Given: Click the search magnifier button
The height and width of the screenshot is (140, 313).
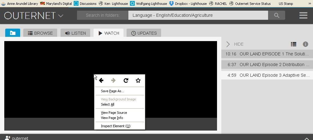Looking at the screenshot, I should point(277,15).
